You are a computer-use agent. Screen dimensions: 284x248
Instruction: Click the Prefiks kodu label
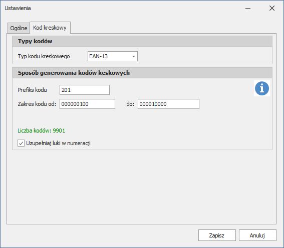tap(32, 90)
